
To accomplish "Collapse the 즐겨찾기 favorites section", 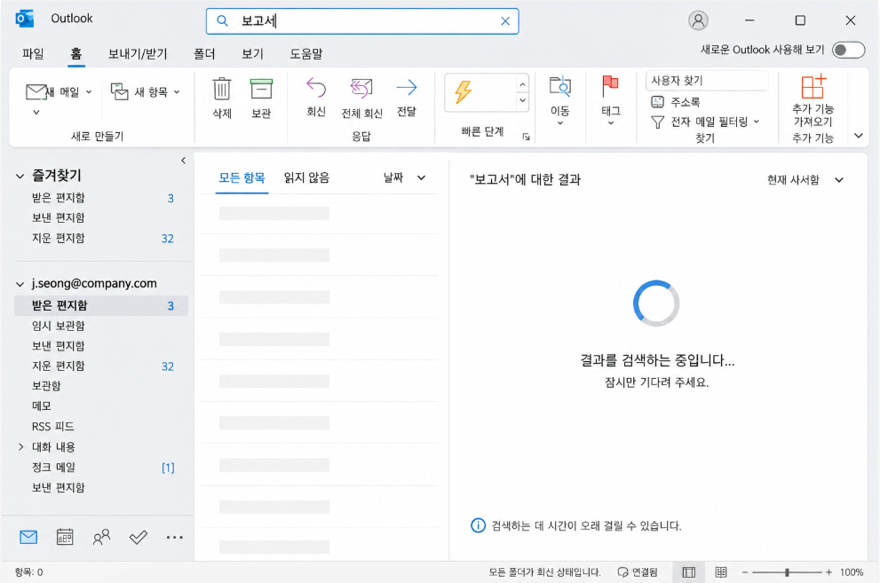I will pos(20,176).
